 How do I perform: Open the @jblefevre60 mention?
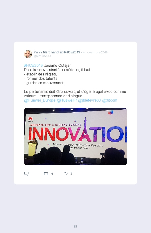89,100
